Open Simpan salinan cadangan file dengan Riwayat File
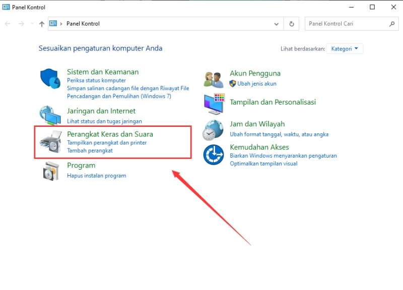 tap(128, 89)
